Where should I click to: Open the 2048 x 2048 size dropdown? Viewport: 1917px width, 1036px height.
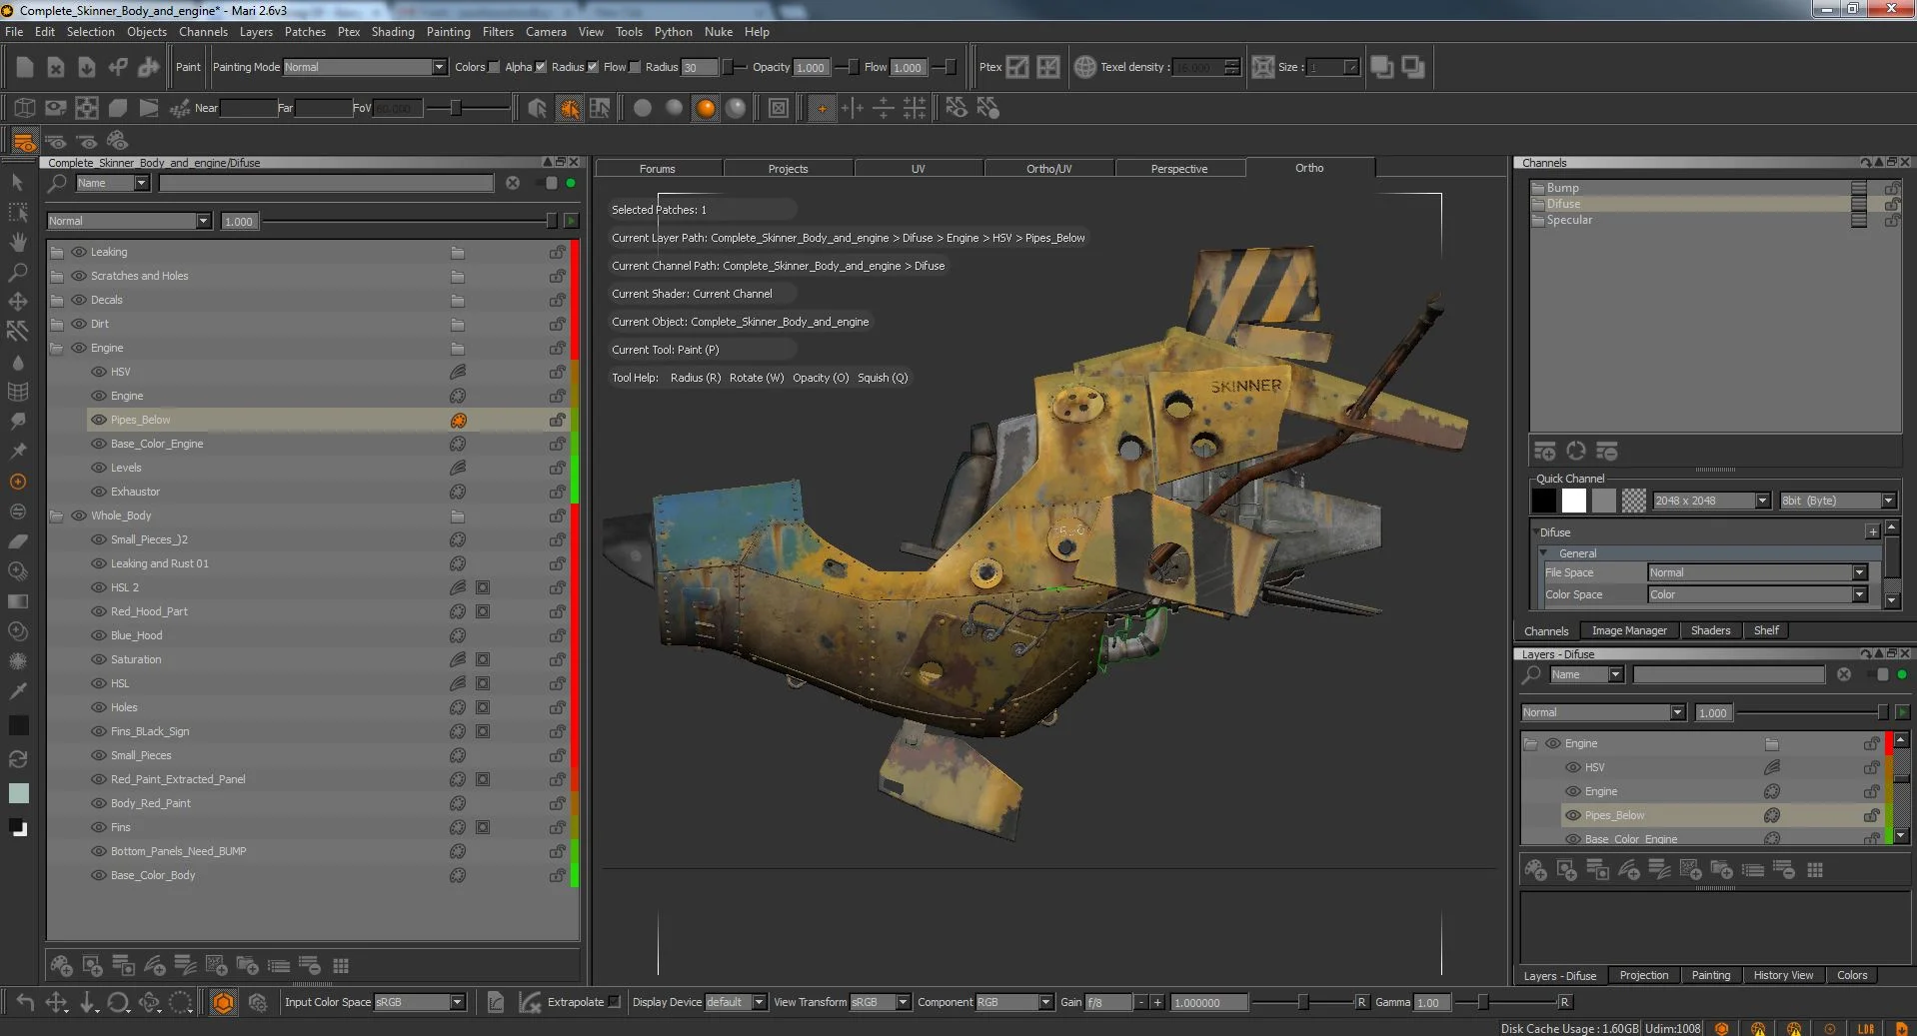1762,501
